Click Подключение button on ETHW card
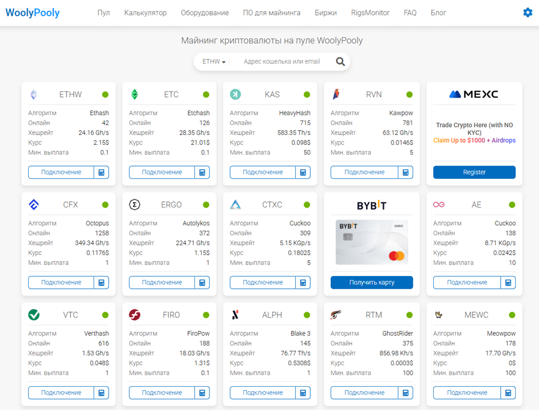This screenshot has height=410, width=539. 61,173
